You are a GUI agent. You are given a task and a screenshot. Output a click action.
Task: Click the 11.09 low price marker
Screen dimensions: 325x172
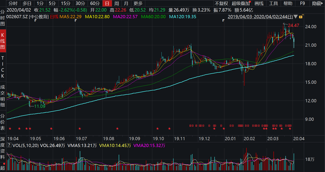coord(39,107)
